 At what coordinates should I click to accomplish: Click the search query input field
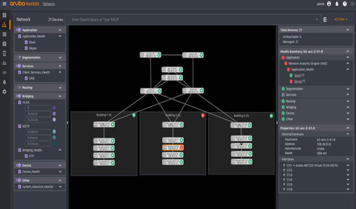(193, 20)
